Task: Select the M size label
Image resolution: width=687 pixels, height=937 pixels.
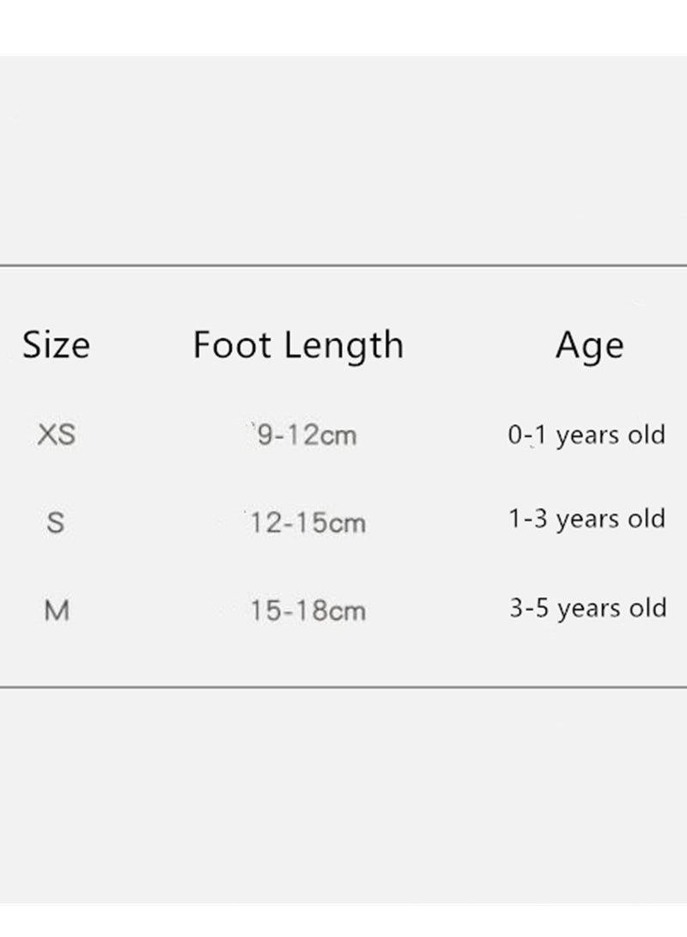Action: (56, 611)
